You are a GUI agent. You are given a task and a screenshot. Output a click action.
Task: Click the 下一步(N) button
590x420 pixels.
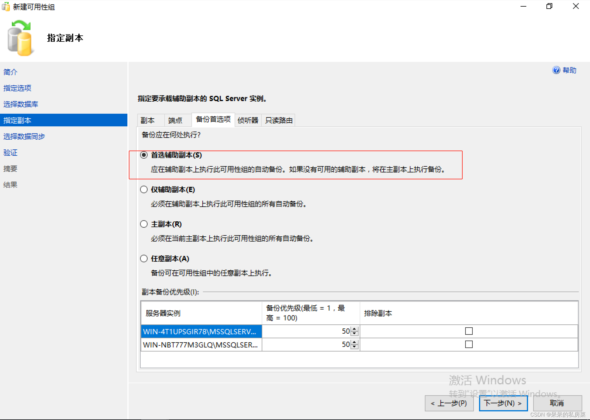[x=503, y=403]
